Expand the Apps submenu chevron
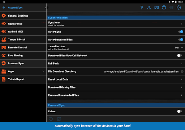185x130 pixels. click(x=43, y=71)
